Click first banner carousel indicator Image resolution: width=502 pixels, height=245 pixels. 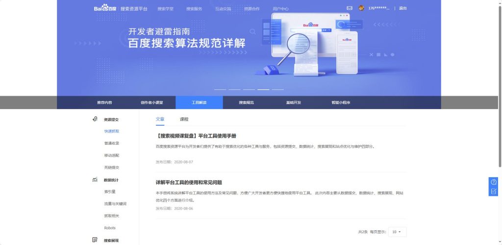(220, 89)
